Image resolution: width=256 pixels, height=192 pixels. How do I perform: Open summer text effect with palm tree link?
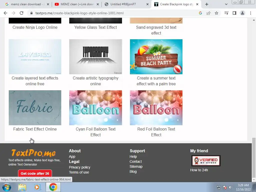(x=156, y=81)
